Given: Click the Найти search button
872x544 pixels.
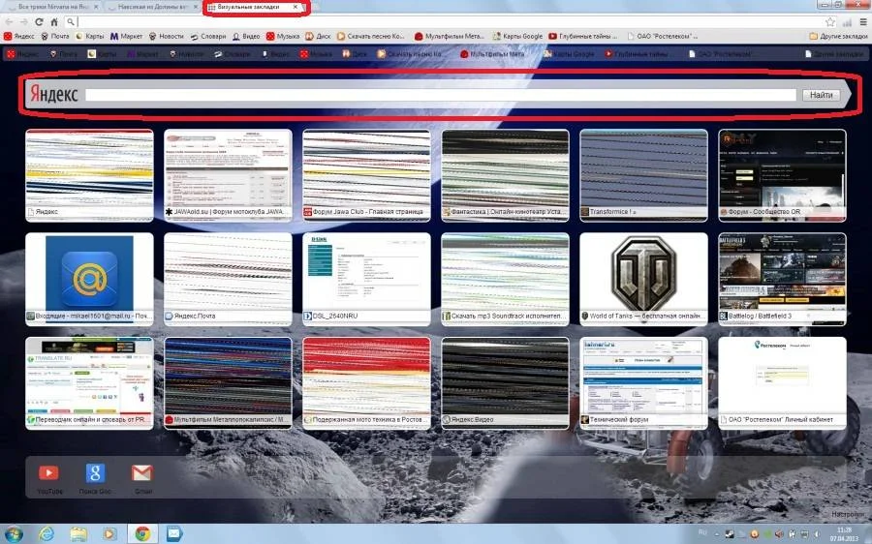Looking at the screenshot, I should 821,95.
